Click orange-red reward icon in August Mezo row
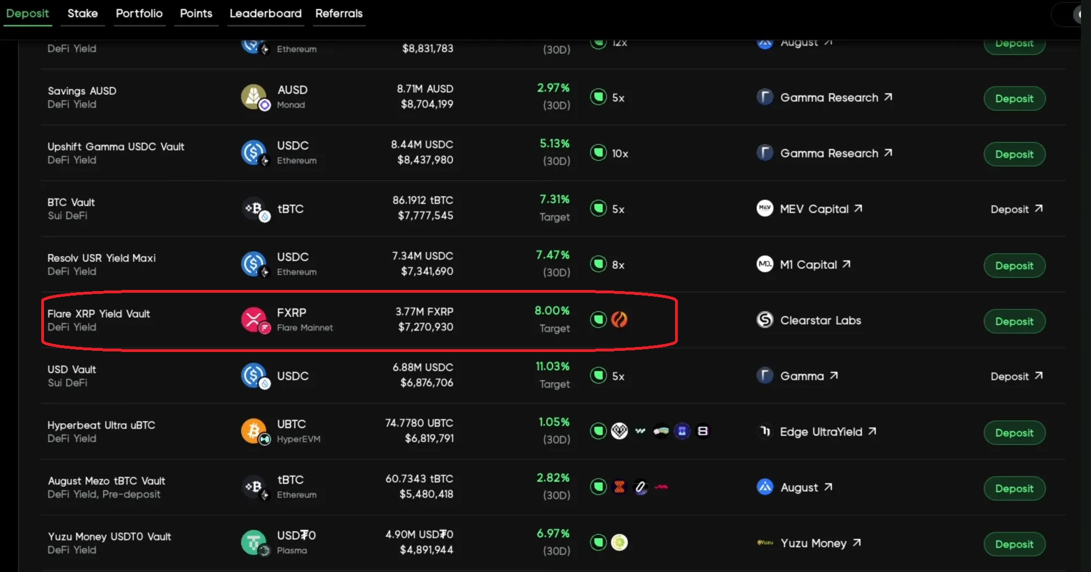 pos(619,487)
